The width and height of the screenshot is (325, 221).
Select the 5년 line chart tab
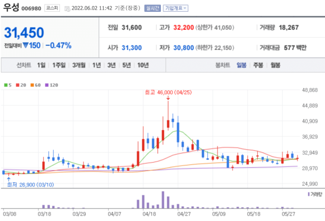click(127, 65)
